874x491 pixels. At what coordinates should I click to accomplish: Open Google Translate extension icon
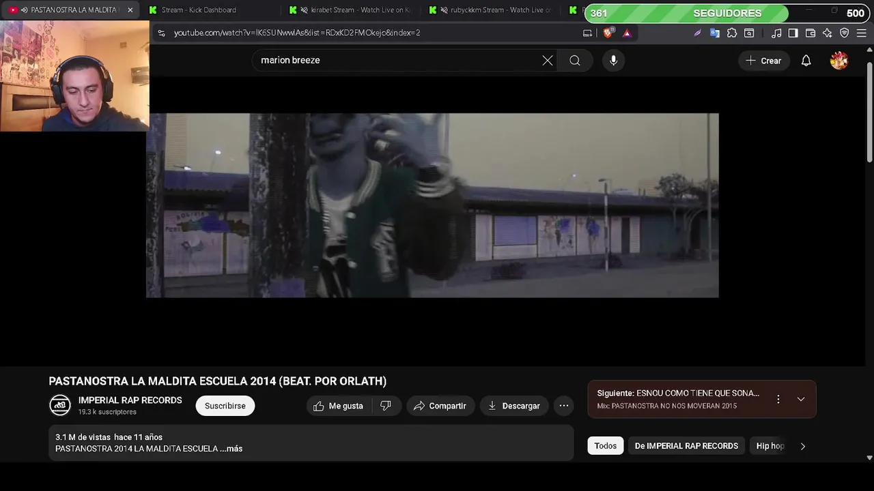[715, 33]
